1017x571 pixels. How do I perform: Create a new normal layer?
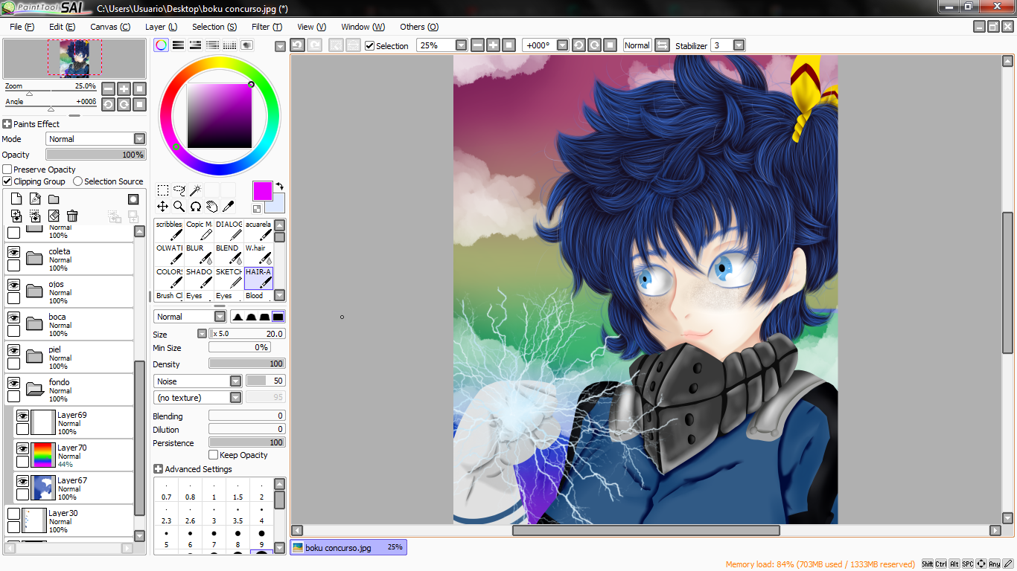16,199
